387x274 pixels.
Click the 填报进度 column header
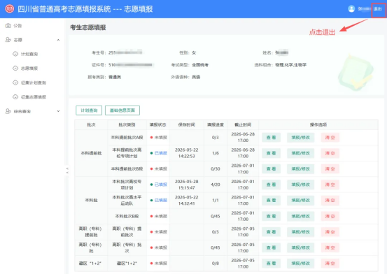point(216,125)
